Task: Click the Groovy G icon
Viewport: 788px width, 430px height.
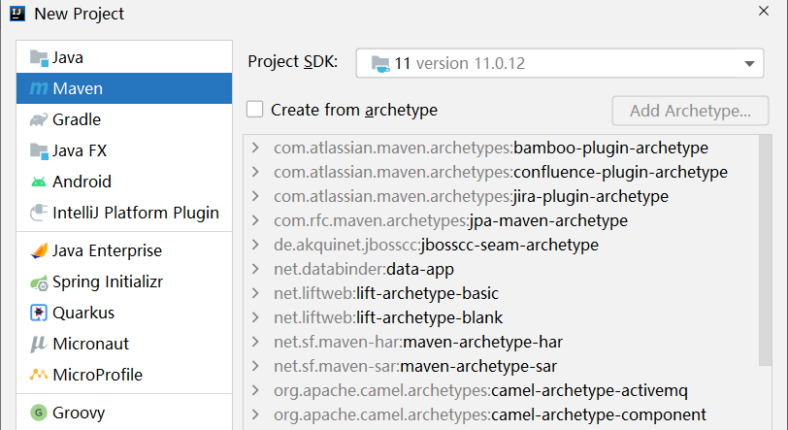Action: point(39,413)
